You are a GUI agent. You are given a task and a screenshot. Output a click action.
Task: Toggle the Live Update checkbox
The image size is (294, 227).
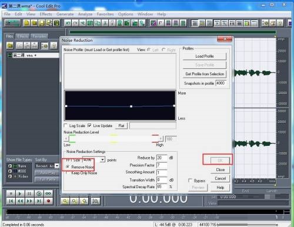89,125
